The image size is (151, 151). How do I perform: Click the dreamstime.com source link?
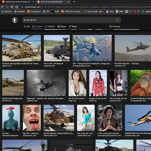29,136
